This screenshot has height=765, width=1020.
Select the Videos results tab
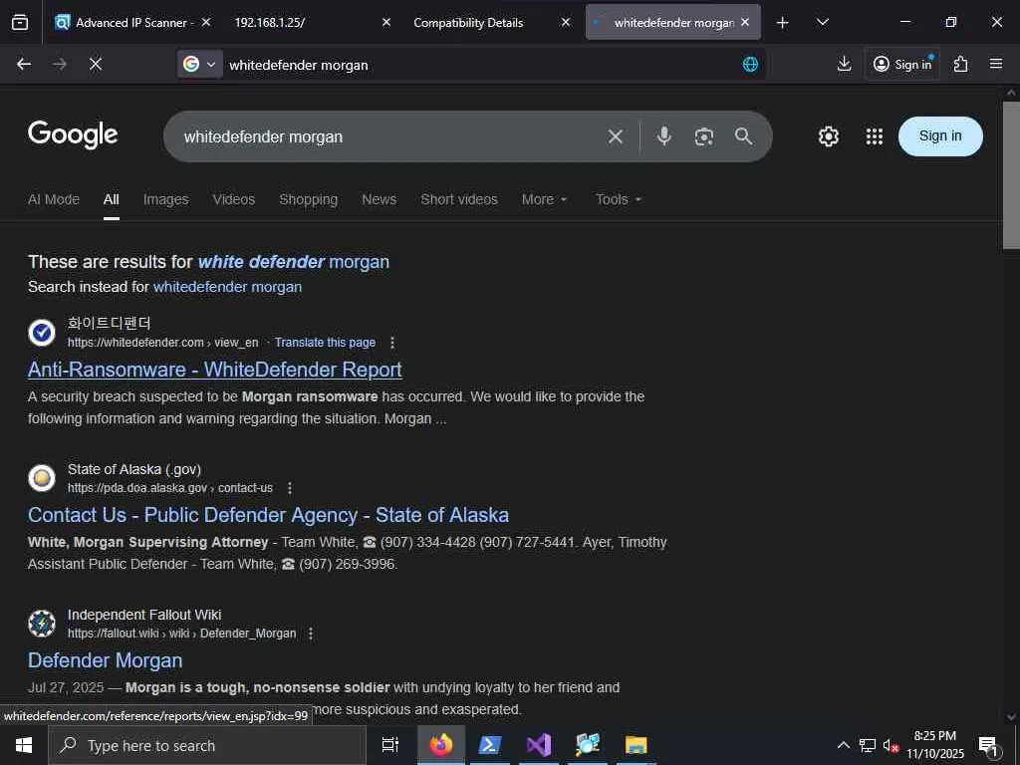pyautogui.click(x=233, y=199)
